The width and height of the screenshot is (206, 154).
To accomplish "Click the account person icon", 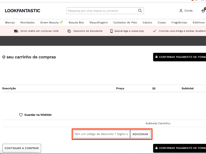I will click(181, 11).
